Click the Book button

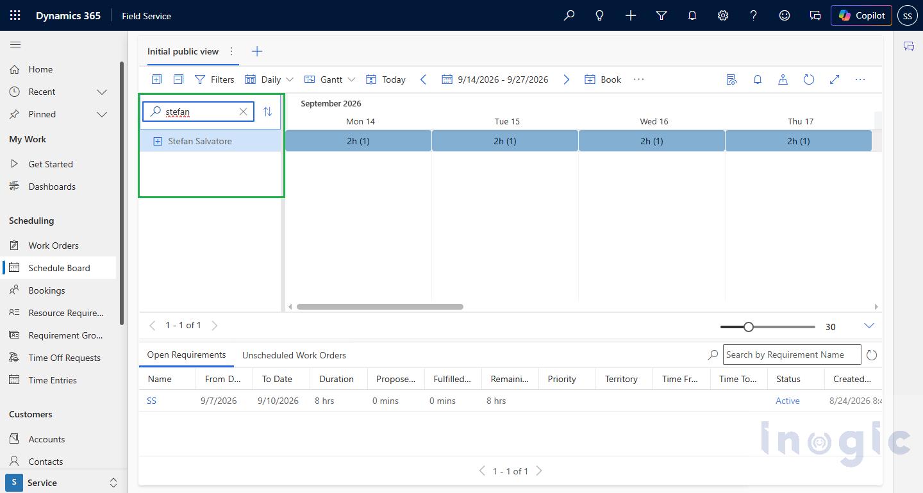(603, 79)
